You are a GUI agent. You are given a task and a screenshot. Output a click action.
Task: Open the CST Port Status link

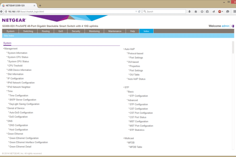pyautogui.click(x=138, y=117)
